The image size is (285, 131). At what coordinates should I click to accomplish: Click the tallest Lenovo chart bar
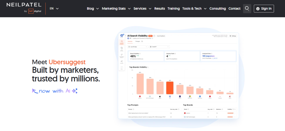140,84
